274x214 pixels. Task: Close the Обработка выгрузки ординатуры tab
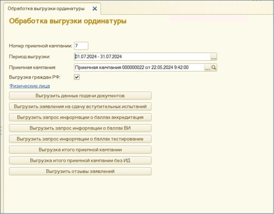[x=95, y=8]
